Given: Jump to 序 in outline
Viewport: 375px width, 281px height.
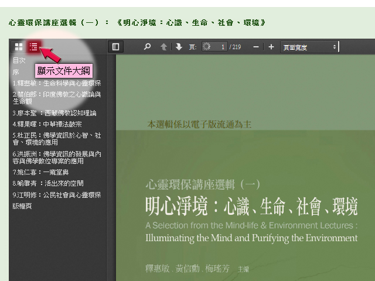Looking at the screenshot, I should click(16, 72).
